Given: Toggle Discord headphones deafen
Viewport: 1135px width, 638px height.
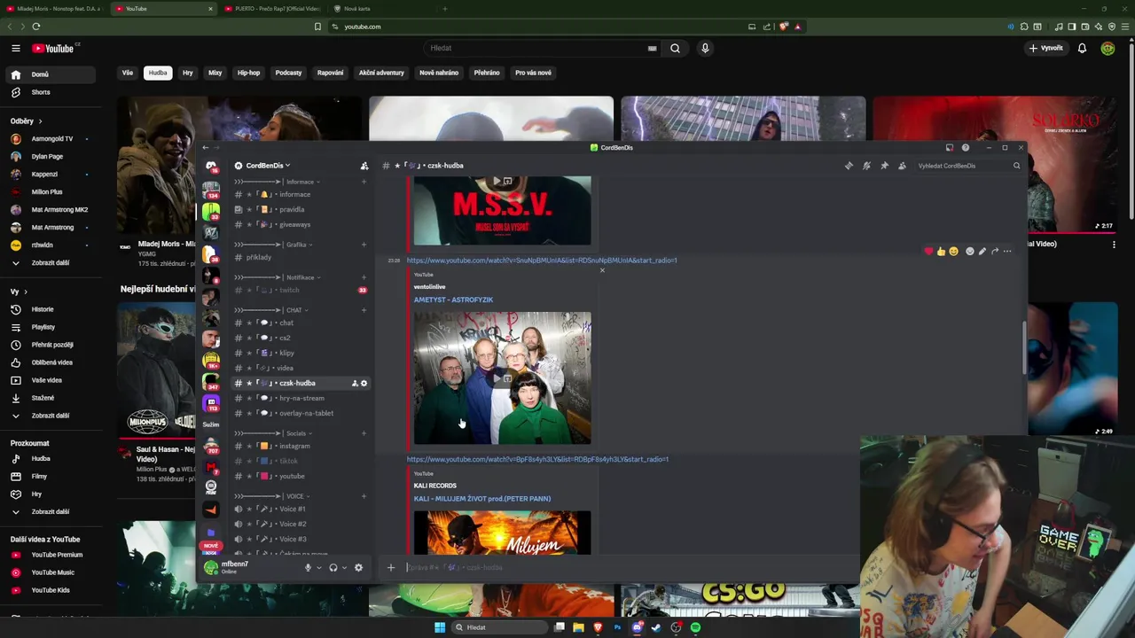Looking at the screenshot, I should point(333,568).
